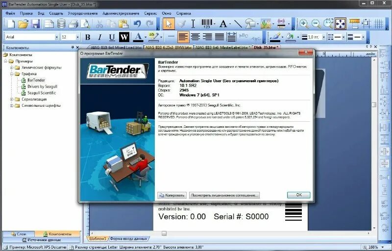Click fill color bucket swatch
The width and height of the screenshot is (392, 251).
(290, 37)
